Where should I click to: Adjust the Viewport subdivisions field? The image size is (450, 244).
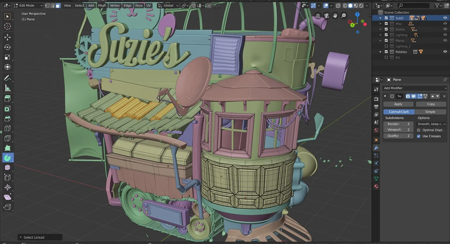398,130
